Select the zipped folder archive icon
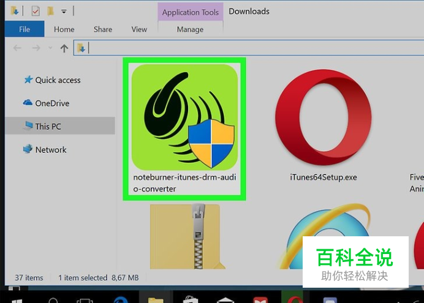Screen dimensions: 424x303 tap(187, 236)
